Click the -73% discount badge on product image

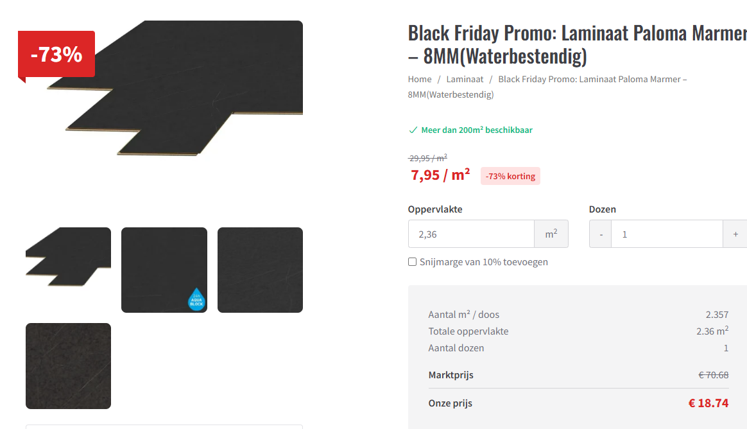tap(56, 55)
